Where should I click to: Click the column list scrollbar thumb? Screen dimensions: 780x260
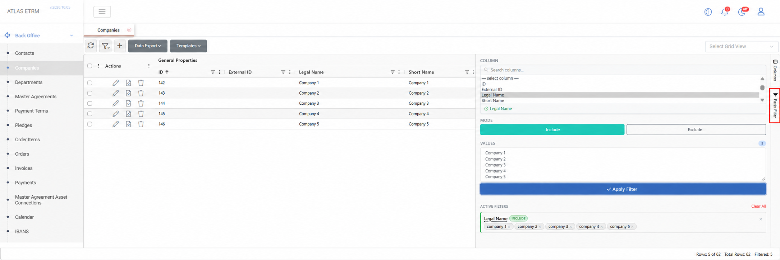pos(762,88)
